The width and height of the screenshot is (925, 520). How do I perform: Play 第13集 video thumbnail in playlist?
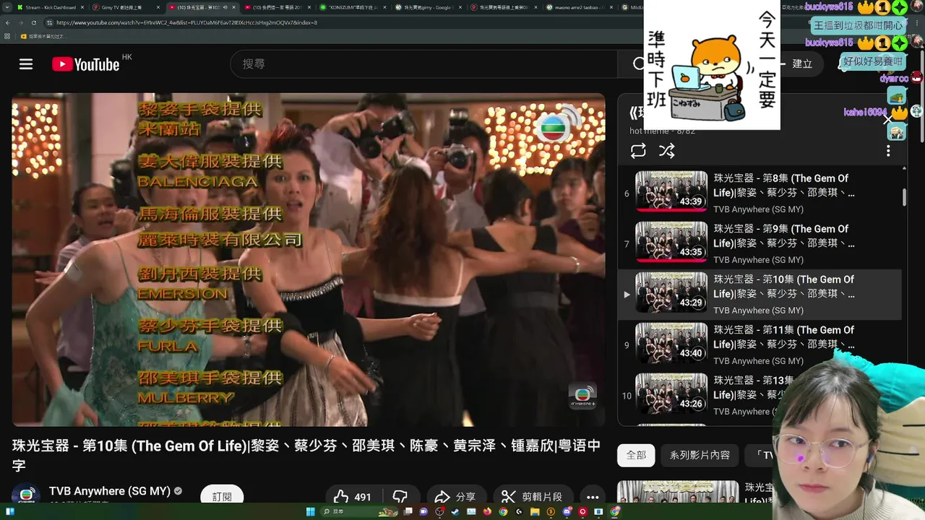(671, 394)
